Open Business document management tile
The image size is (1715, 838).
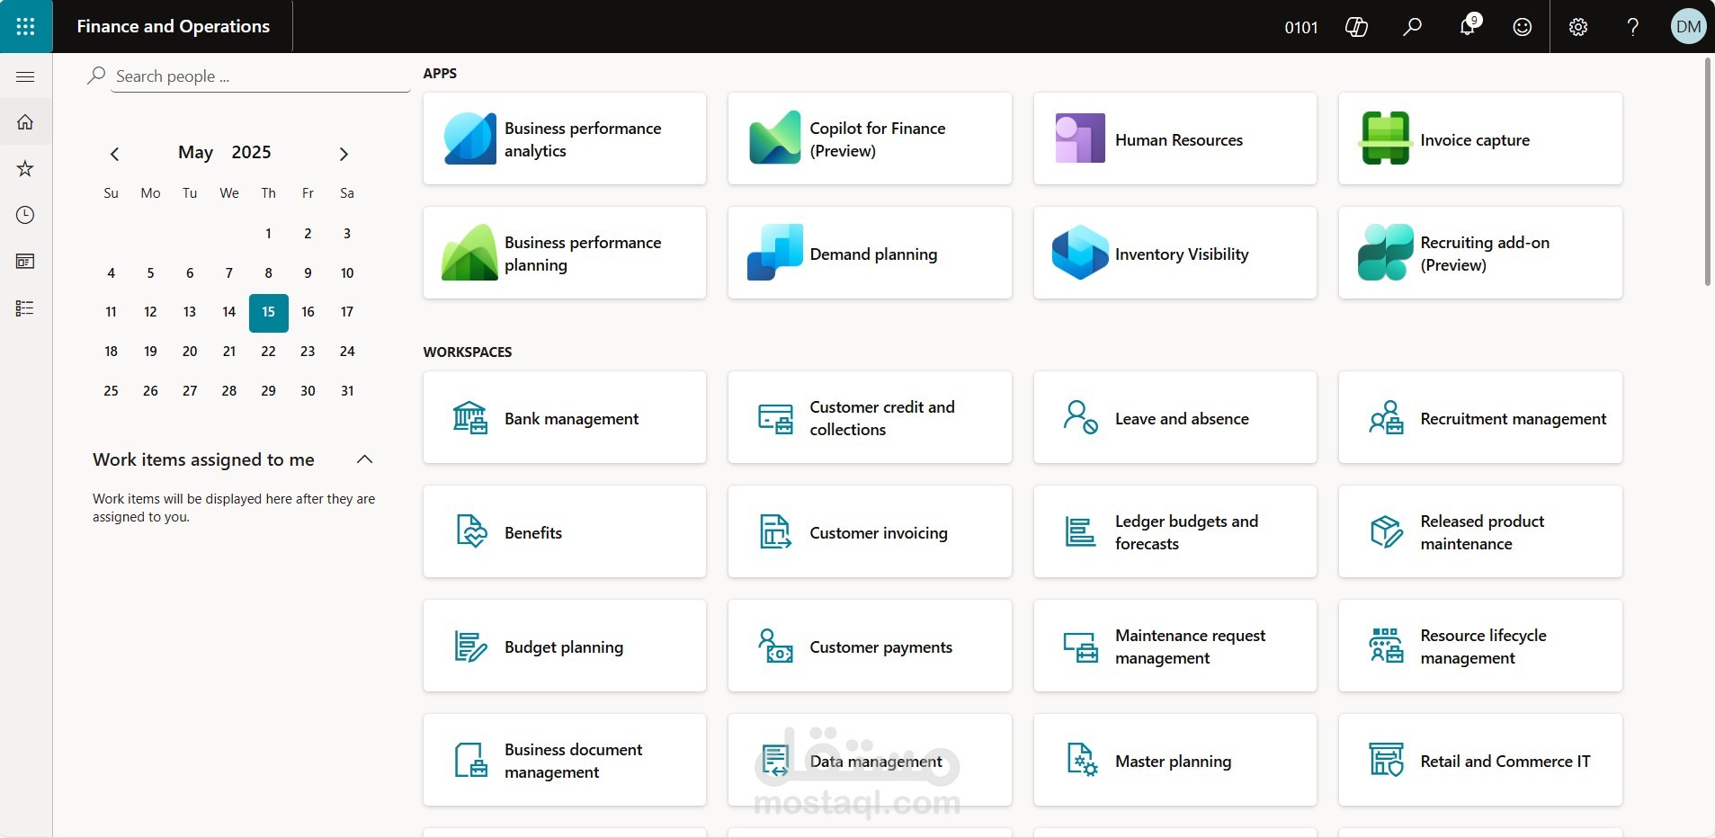565,761
